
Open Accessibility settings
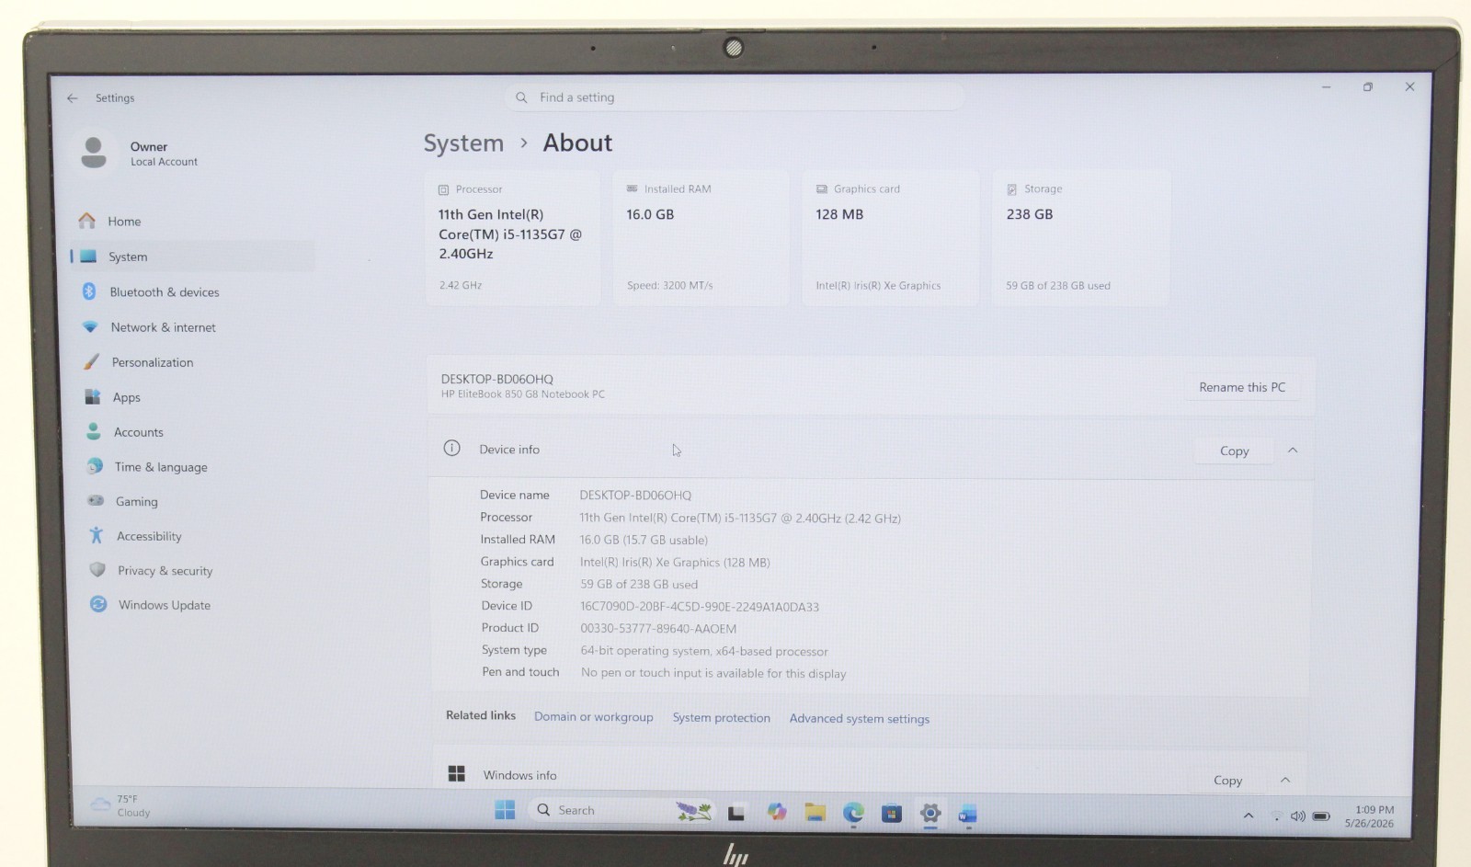[x=149, y=536]
